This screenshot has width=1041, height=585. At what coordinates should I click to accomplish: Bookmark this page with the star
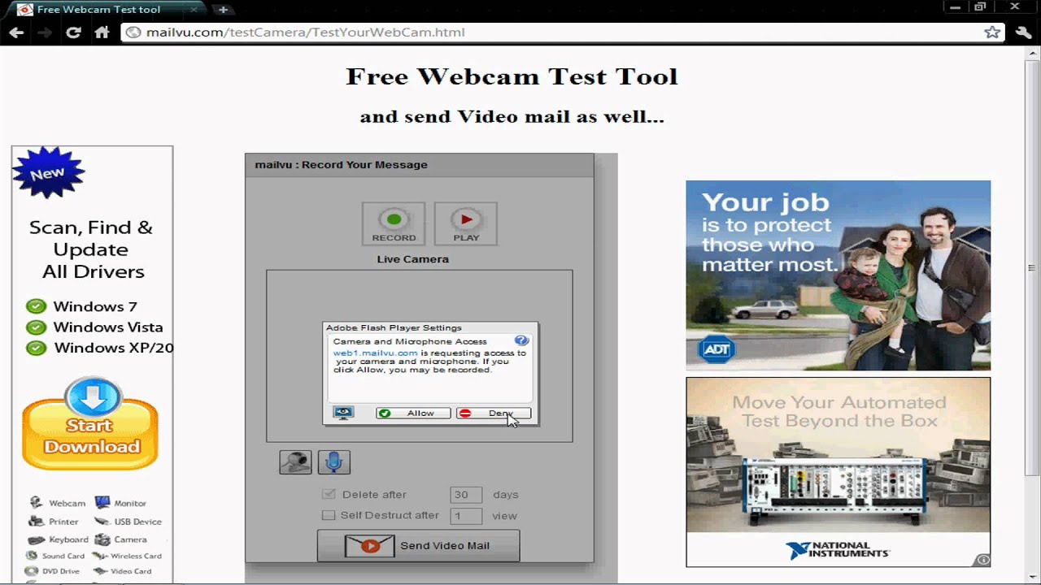click(992, 32)
